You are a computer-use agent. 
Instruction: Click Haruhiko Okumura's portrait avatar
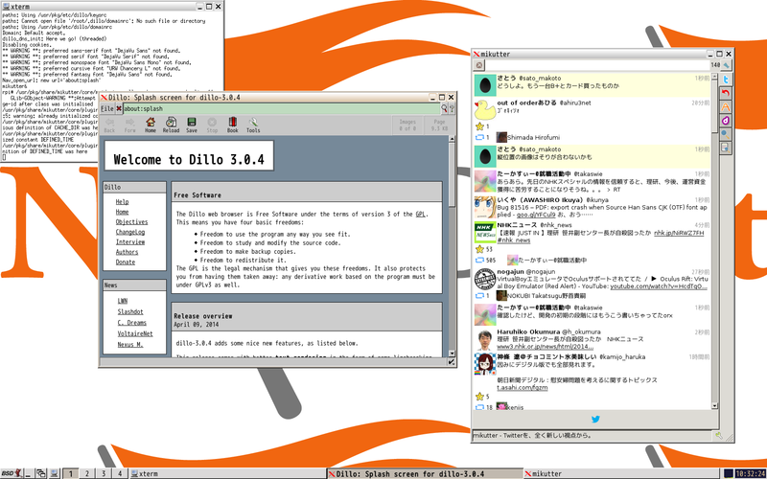485,340
